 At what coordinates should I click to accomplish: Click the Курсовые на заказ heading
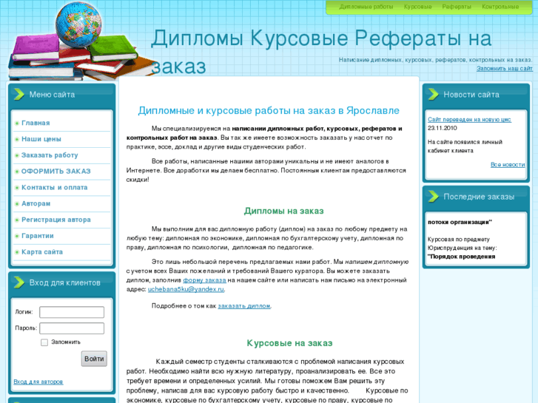tap(289, 343)
